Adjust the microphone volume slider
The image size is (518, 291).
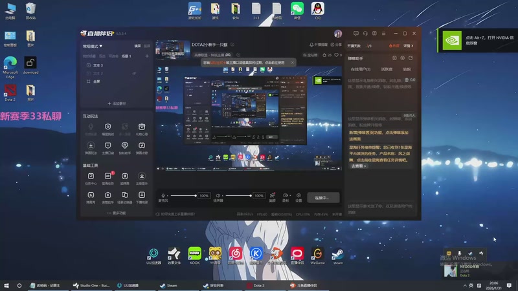tap(183, 196)
